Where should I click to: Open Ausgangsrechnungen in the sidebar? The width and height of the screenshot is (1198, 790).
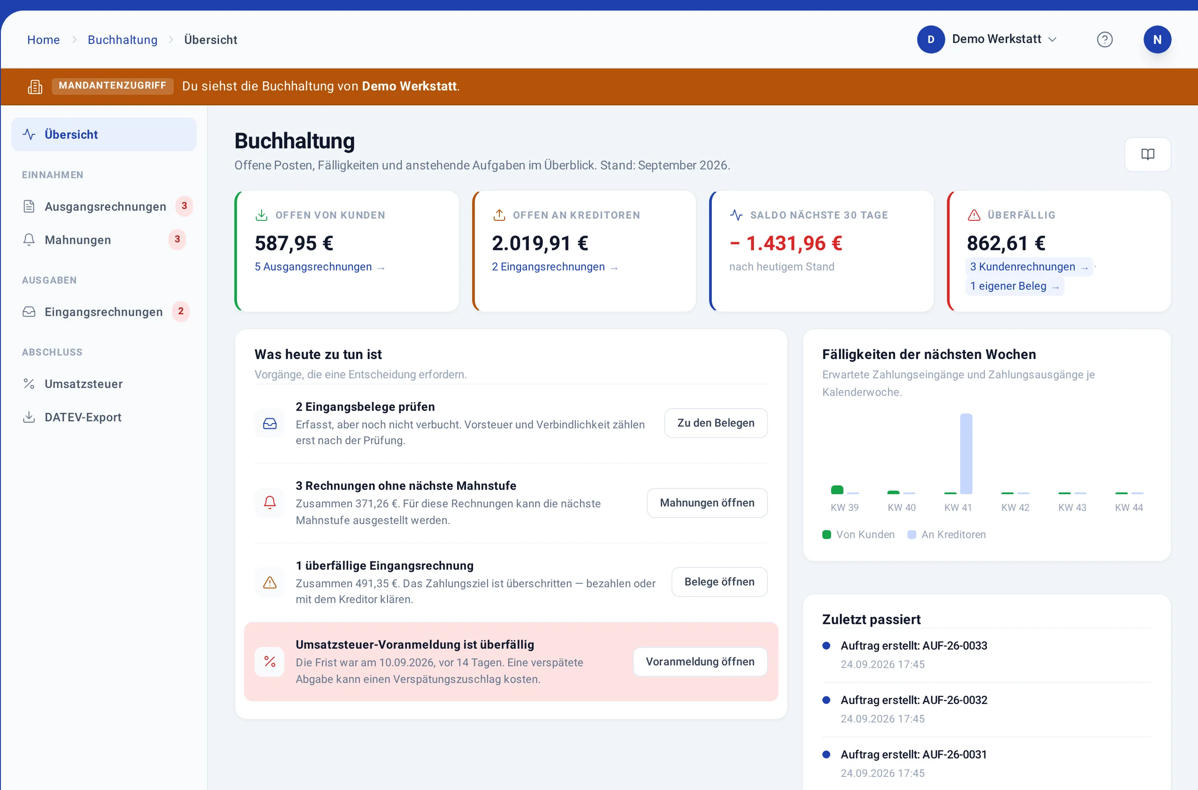[104, 206]
